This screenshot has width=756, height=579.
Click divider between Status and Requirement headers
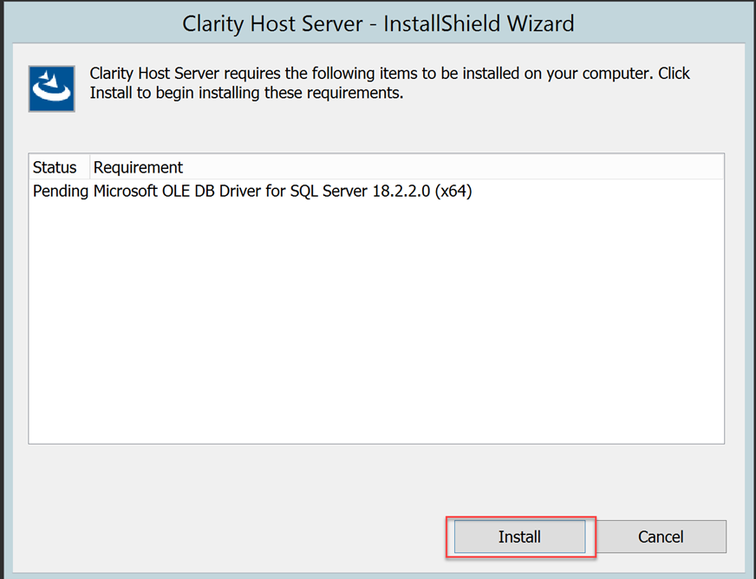(89, 167)
